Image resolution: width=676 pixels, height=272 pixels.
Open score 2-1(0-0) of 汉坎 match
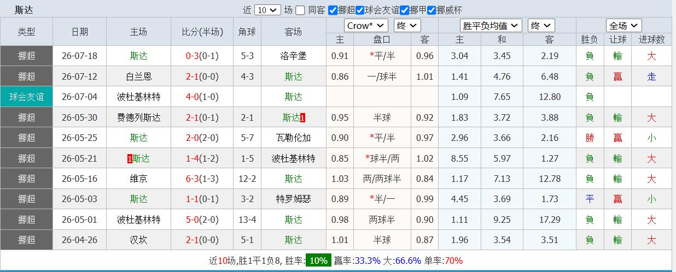pyautogui.click(x=202, y=240)
